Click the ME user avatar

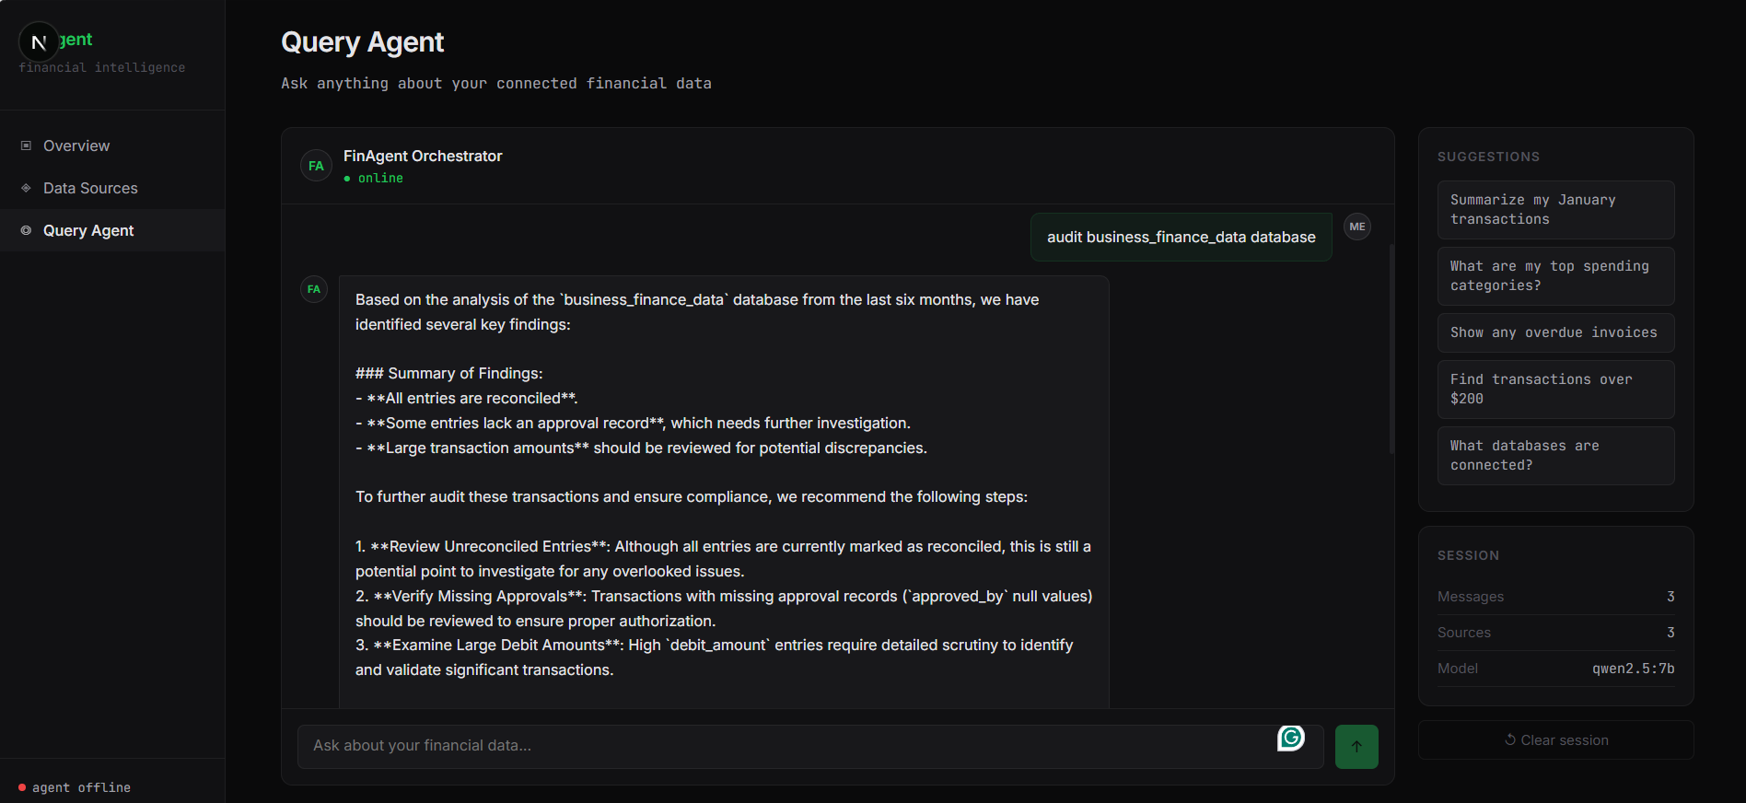(x=1357, y=227)
